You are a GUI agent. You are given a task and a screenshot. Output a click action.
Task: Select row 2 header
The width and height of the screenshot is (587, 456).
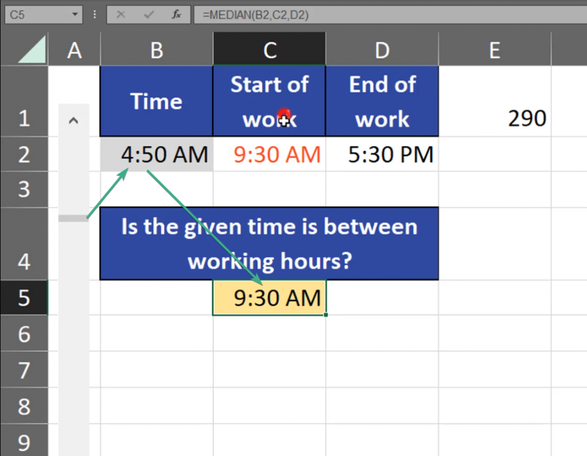coord(24,154)
